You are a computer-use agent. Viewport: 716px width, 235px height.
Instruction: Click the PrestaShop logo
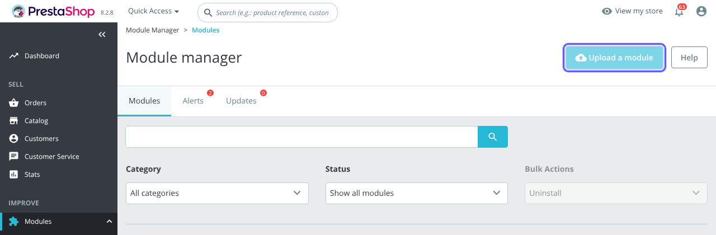[x=53, y=11]
